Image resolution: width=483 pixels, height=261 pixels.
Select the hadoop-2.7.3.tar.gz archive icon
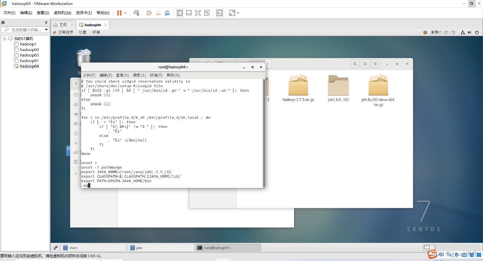pos(298,84)
